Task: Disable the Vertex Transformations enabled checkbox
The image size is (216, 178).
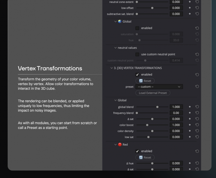Action: click(x=137, y=75)
